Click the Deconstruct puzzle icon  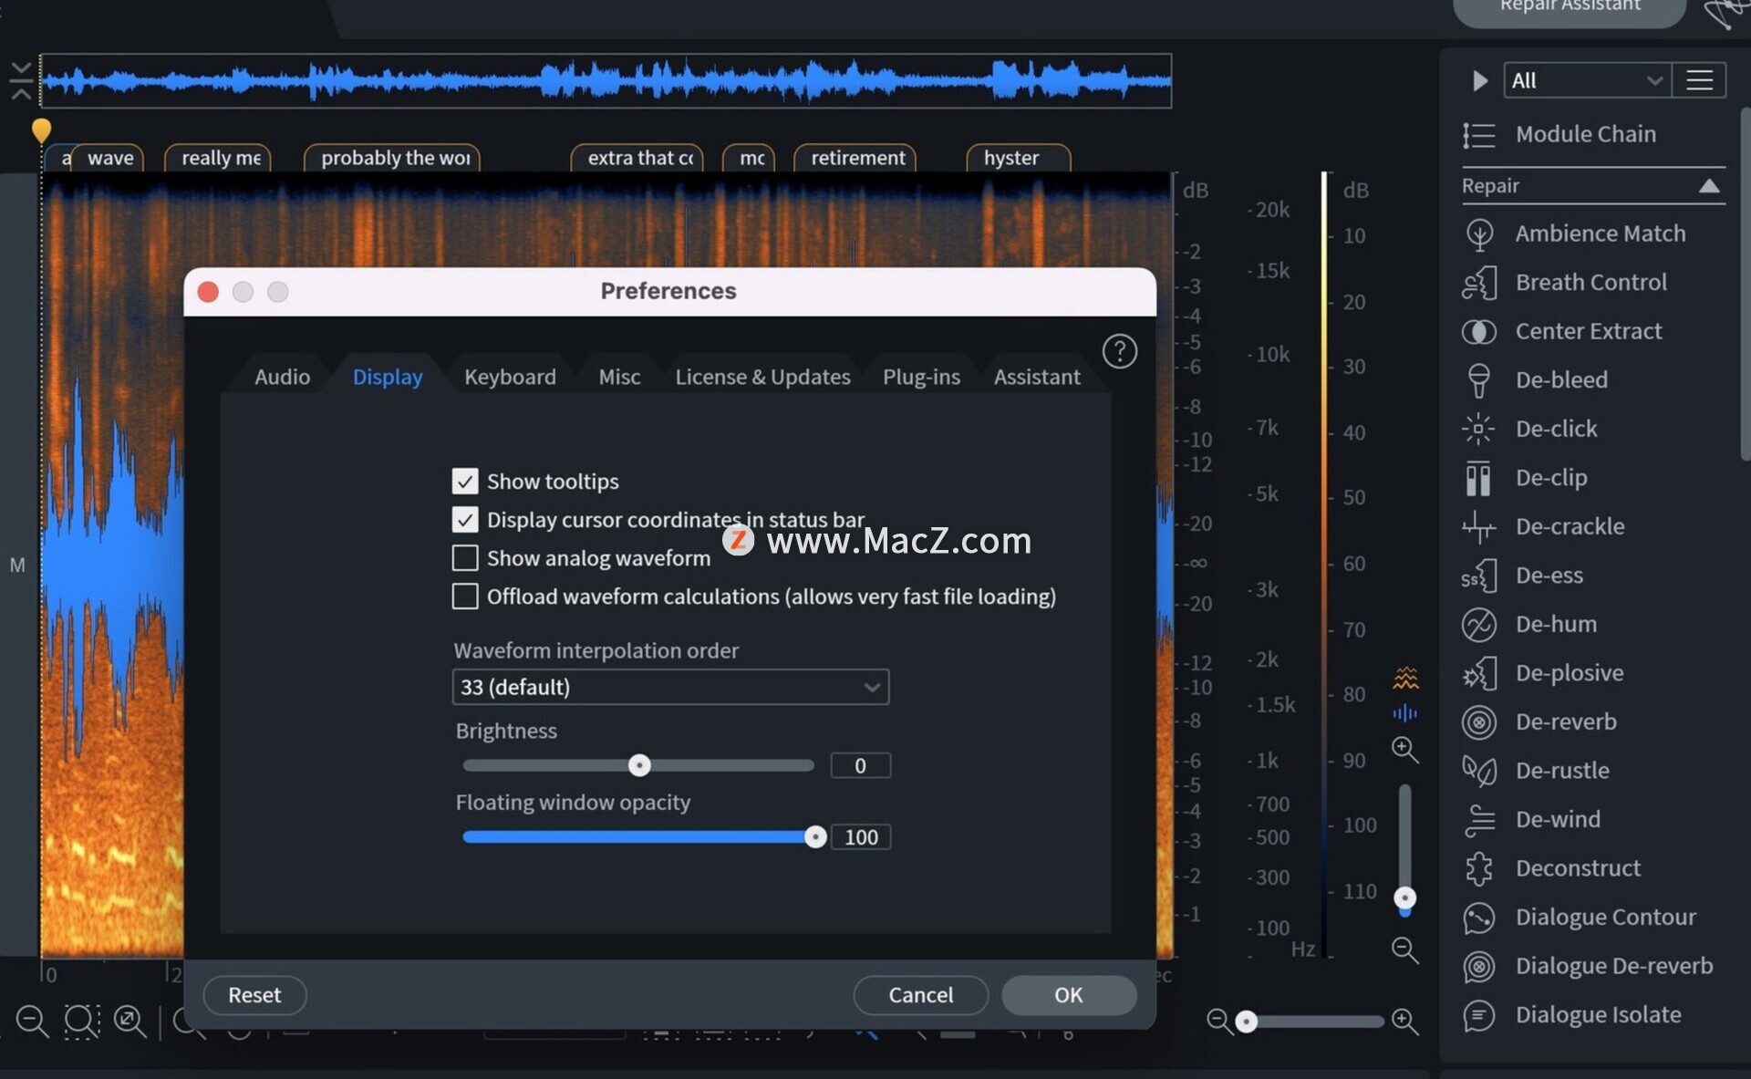[x=1478, y=868]
